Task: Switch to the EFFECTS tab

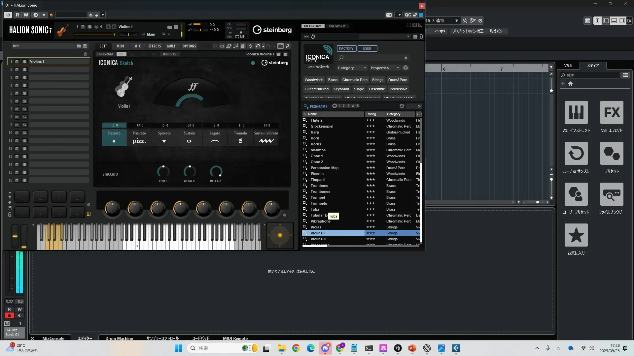Action: coord(155,46)
